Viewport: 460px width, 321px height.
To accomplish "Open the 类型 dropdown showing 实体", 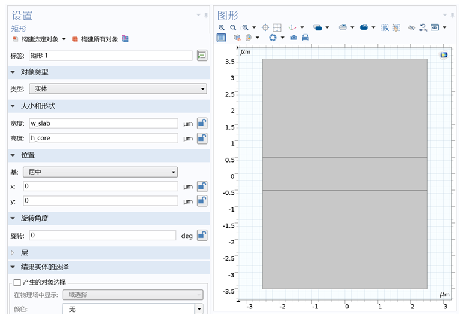I will (118, 88).
